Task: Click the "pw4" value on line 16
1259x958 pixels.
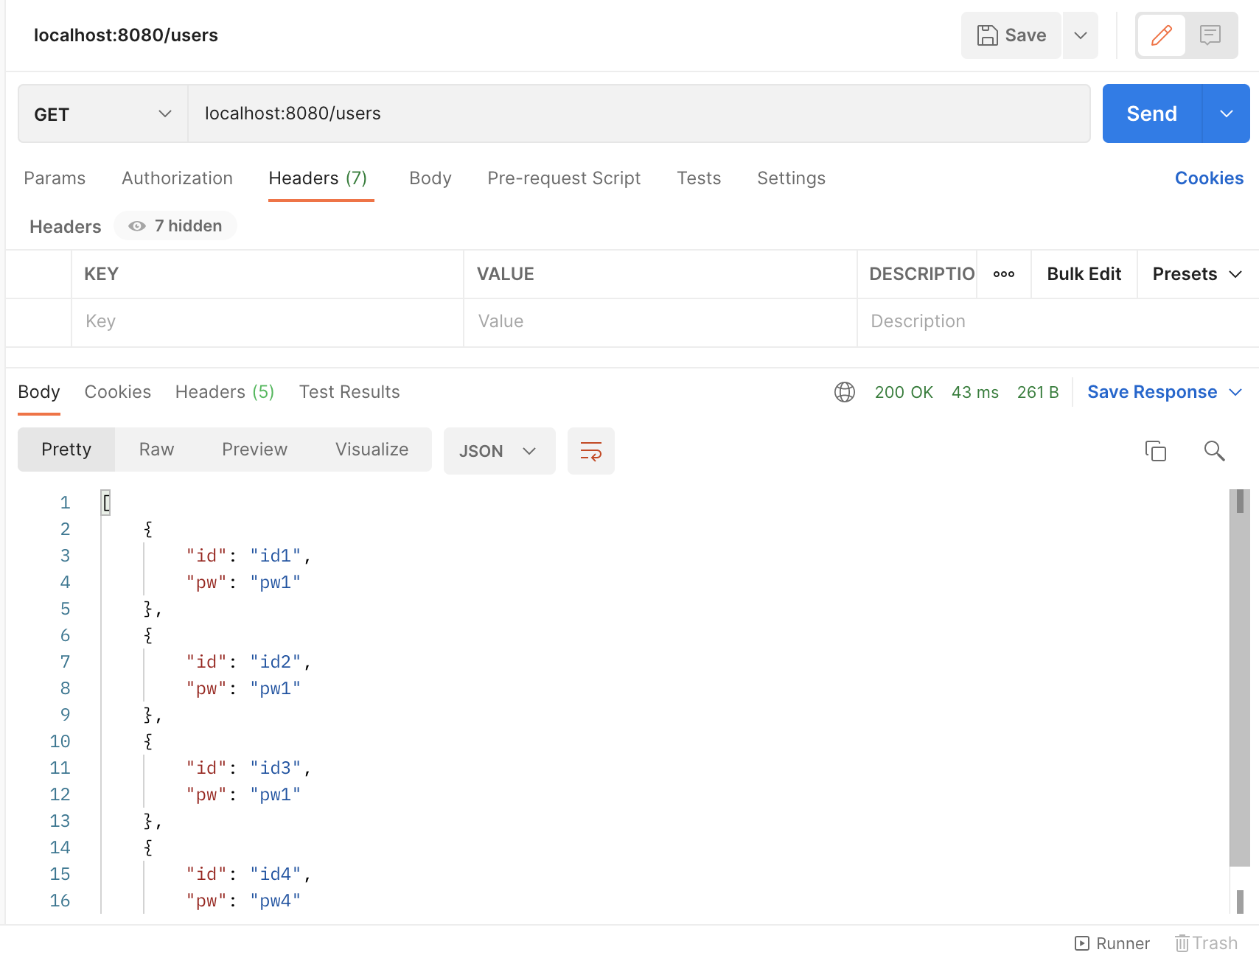Action: pyautogui.click(x=275, y=901)
